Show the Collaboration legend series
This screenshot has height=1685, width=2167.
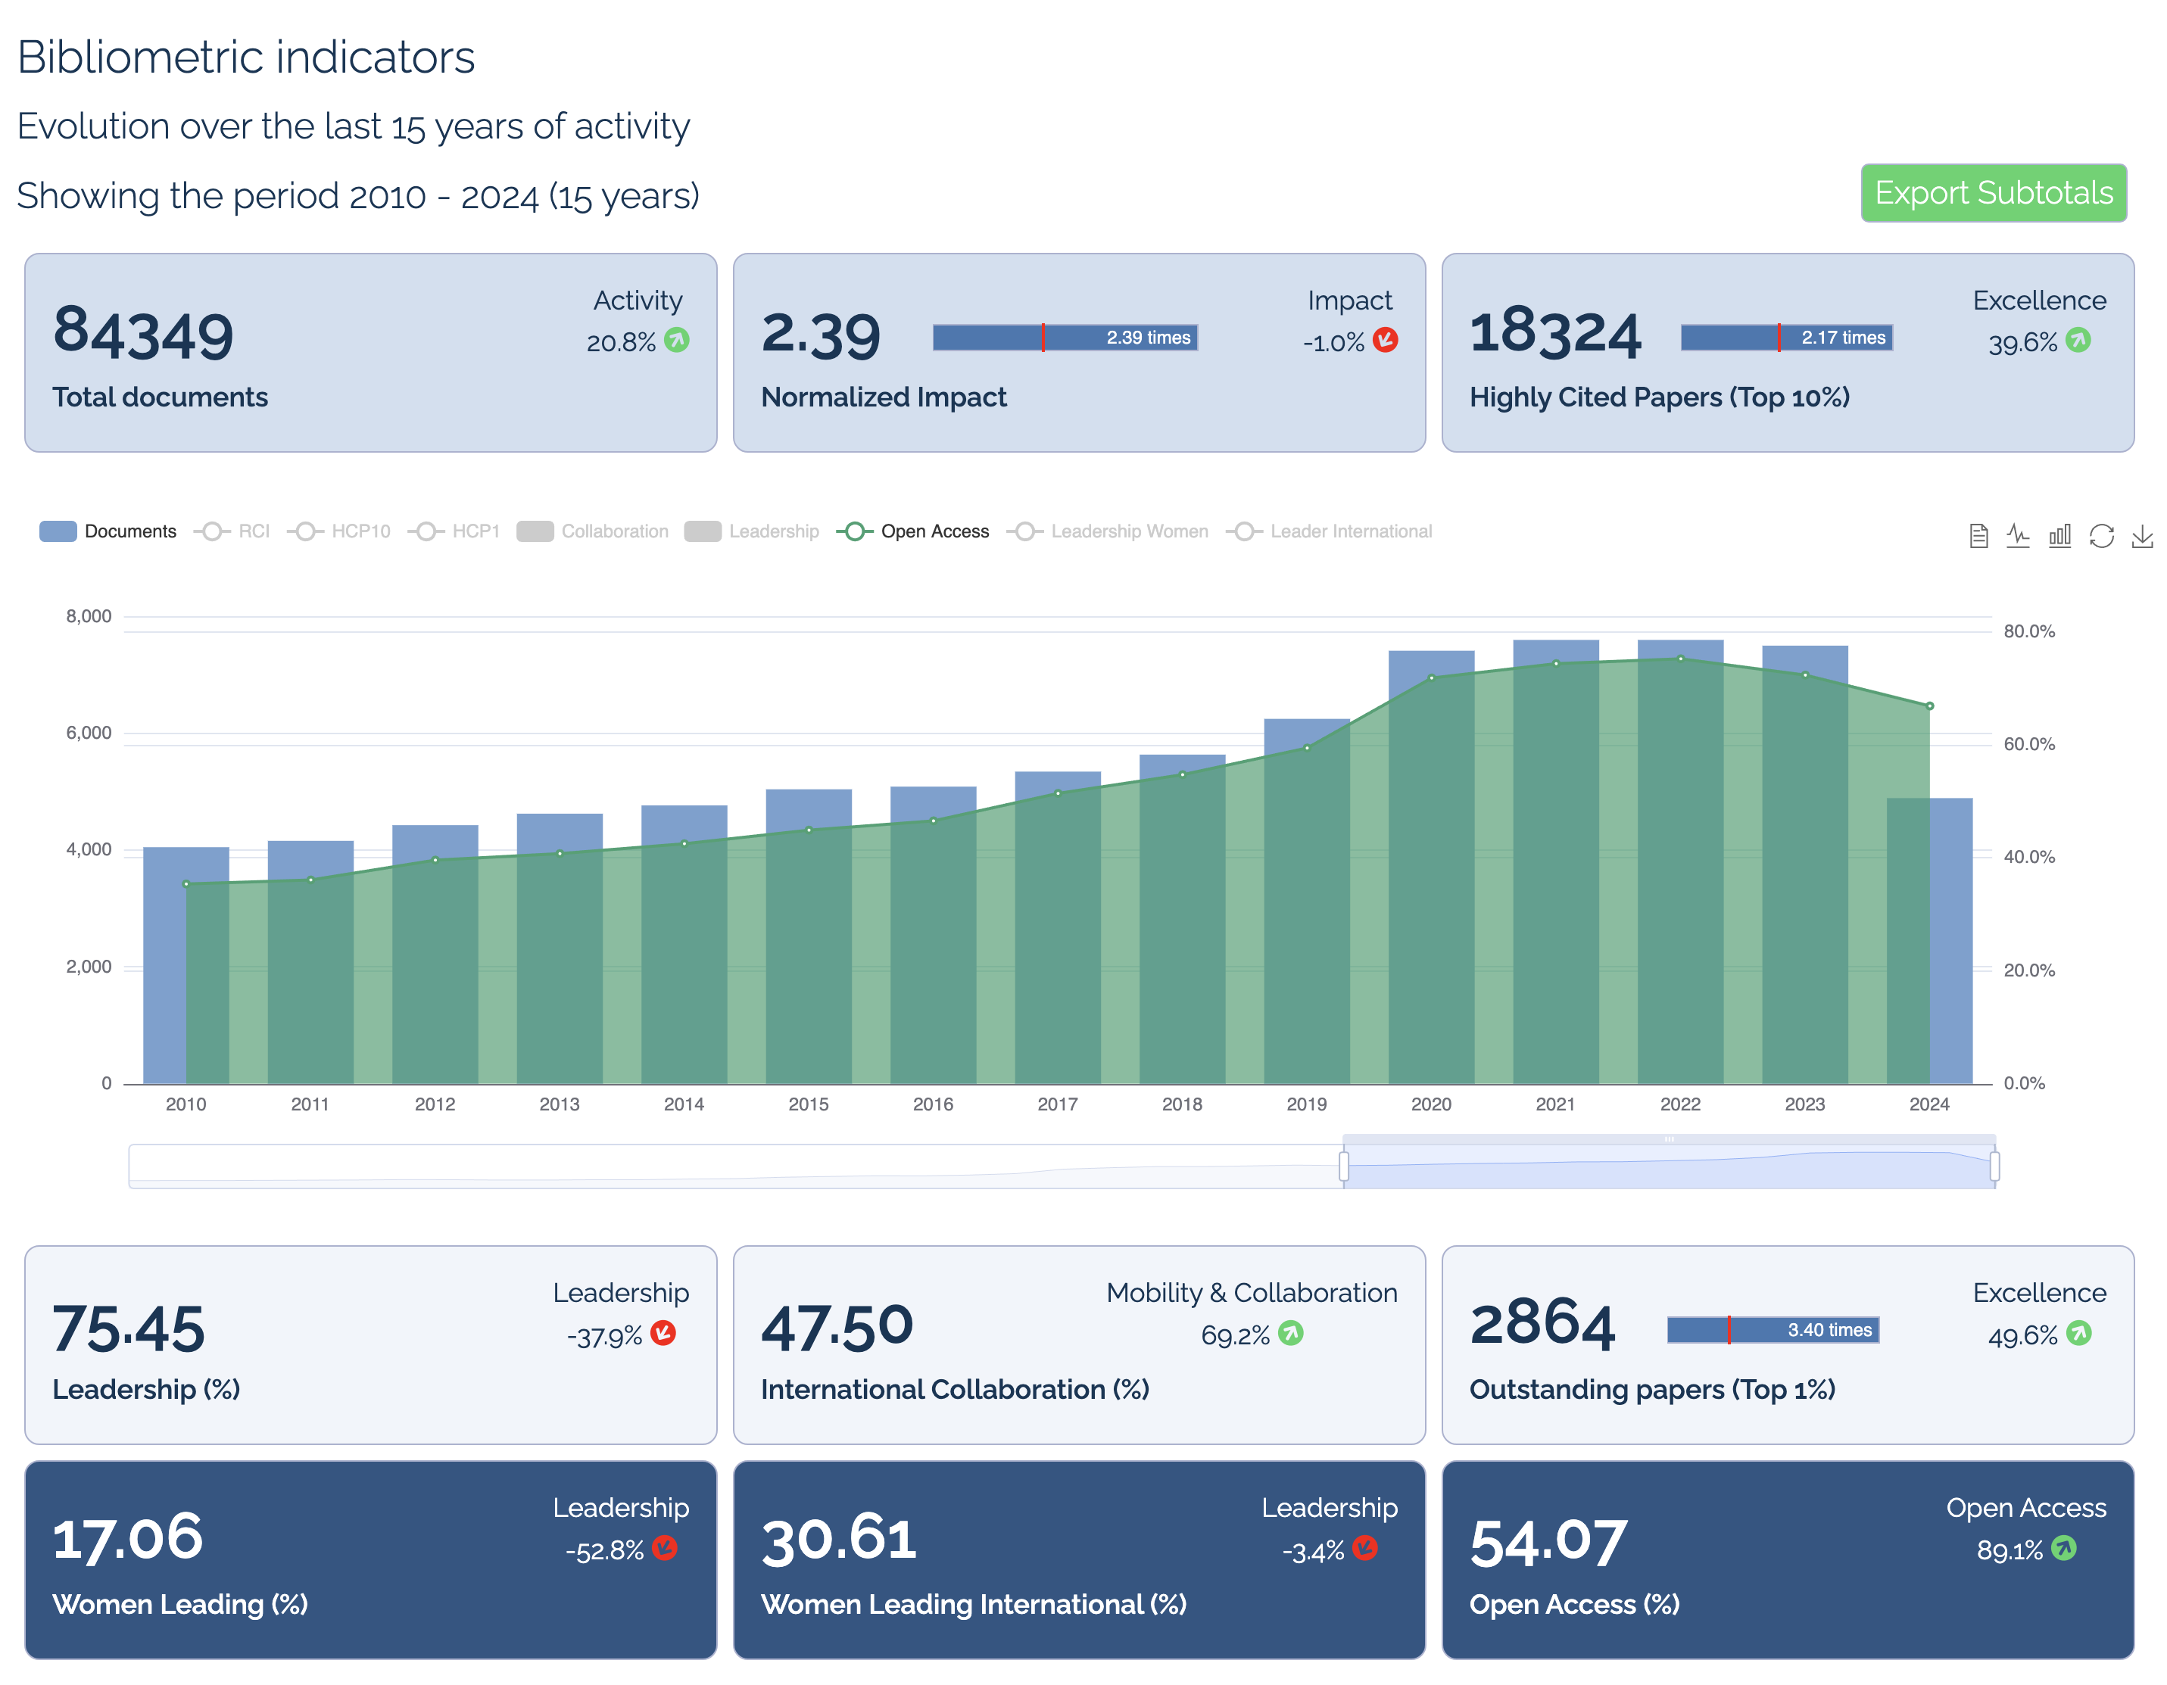(592, 531)
